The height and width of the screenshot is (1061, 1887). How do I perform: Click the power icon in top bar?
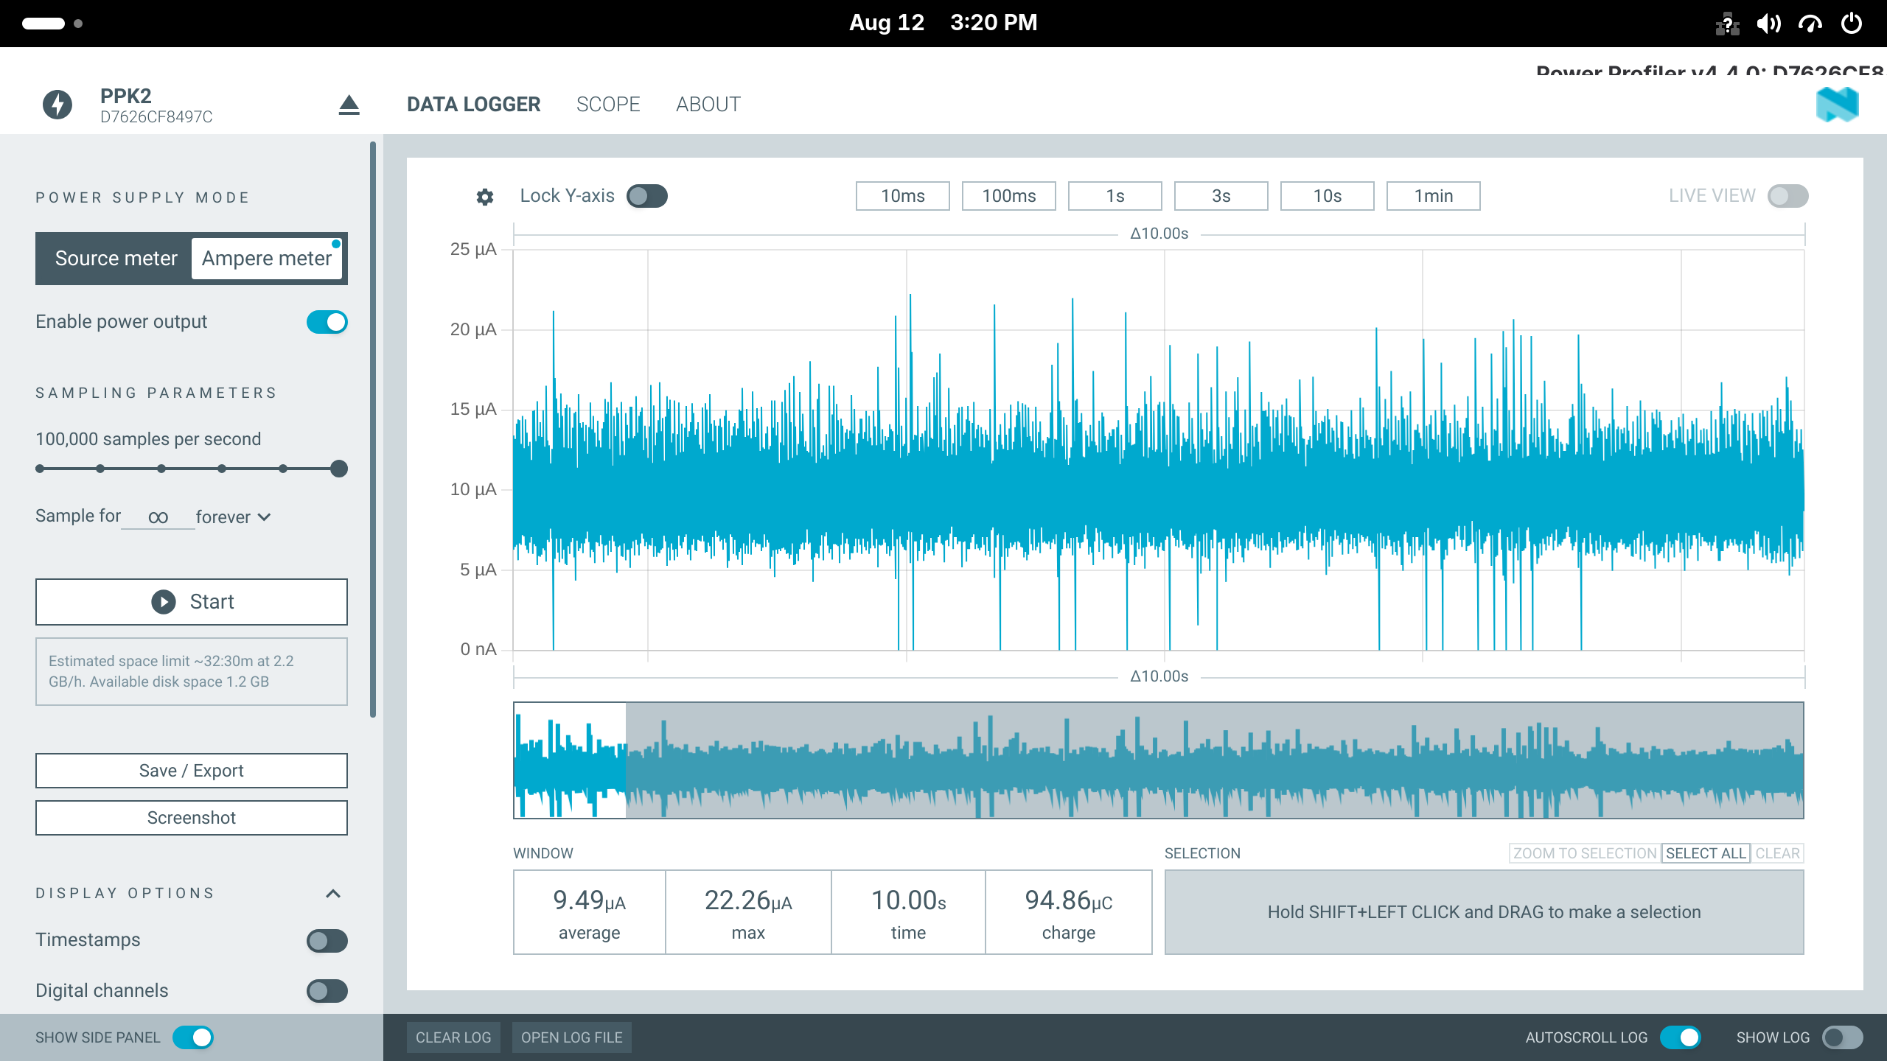(x=1852, y=24)
